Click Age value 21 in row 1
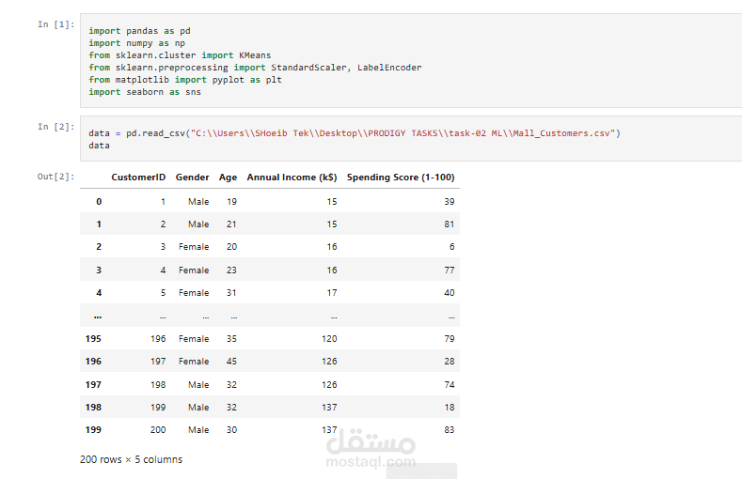This screenshot has height=479, width=742. (x=231, y=224)
